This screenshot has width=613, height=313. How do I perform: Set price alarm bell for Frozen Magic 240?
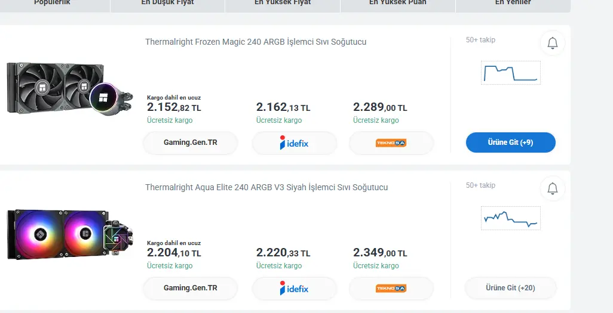coord(553,43)
